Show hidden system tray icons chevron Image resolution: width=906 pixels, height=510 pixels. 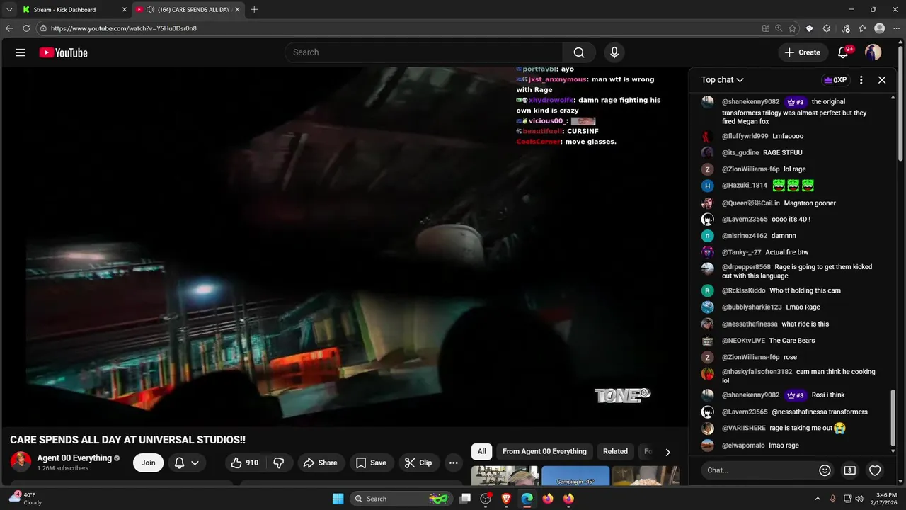818,499
